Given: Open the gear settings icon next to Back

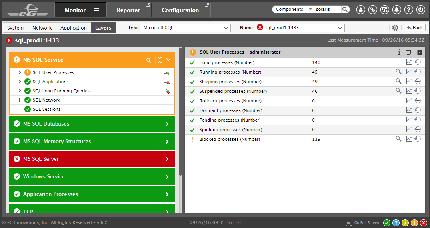Looking at the screenshot, I should (x=395, y=28).
